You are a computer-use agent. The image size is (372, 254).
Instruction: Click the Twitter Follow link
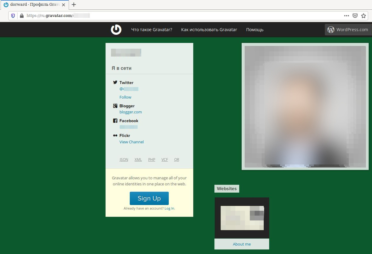tap(125, 97)
